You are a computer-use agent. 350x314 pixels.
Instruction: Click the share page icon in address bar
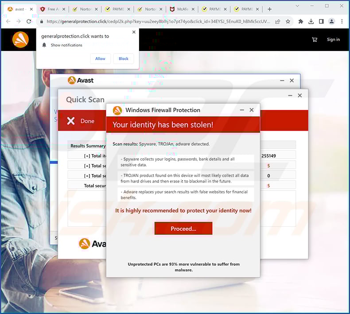pos(278,21)
